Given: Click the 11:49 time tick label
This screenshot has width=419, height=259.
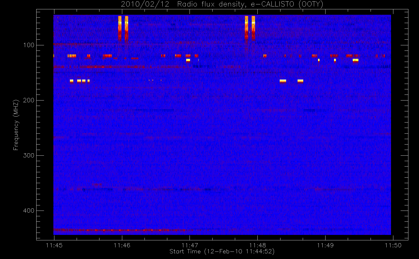Looking at the screenshot, I should click(326, 245).
